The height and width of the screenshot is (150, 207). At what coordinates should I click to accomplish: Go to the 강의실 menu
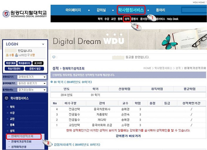[101, 10]
